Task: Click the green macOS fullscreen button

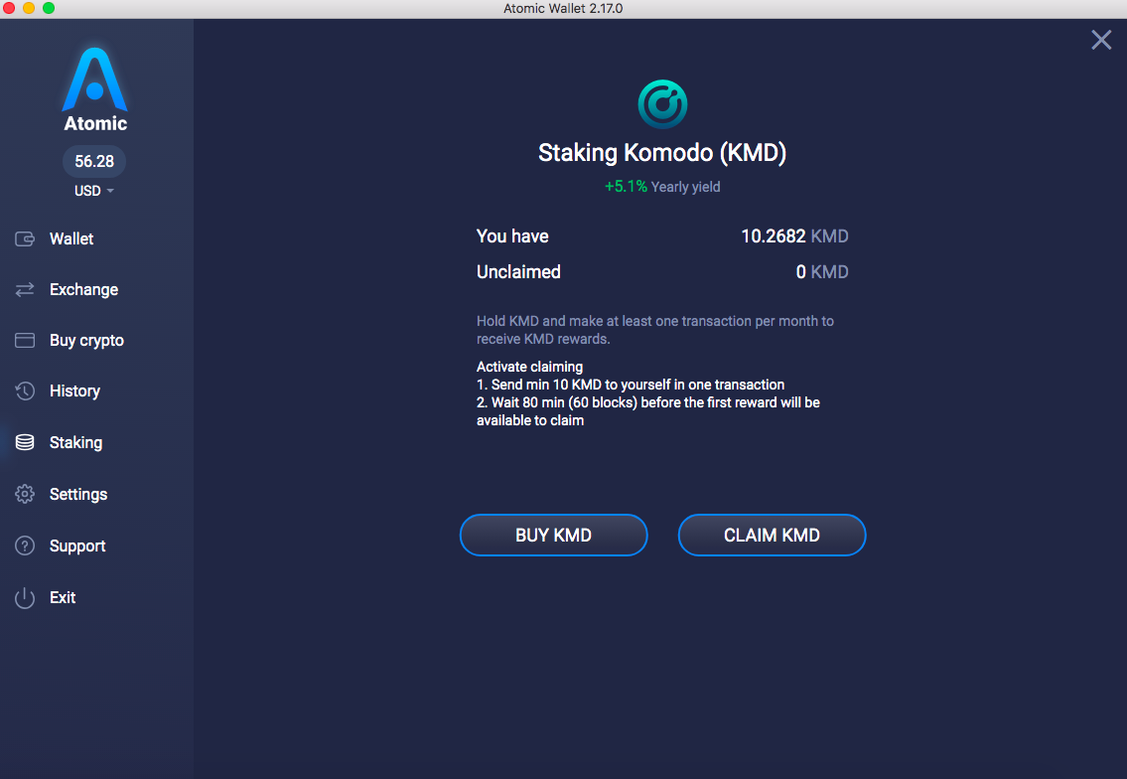Action: 49,8
